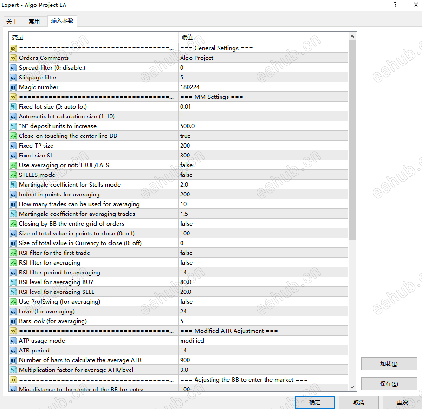The width and height of the screenshot is (422, 409).
Task: Click icon for Martingale coefficient for averaging trades
Action: pos(13,214)
